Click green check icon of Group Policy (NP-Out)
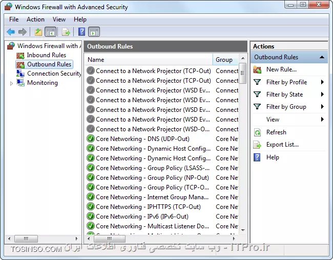The height and width of the screenshot is (260, 333). pyautogui.click(x=91, y=177)
